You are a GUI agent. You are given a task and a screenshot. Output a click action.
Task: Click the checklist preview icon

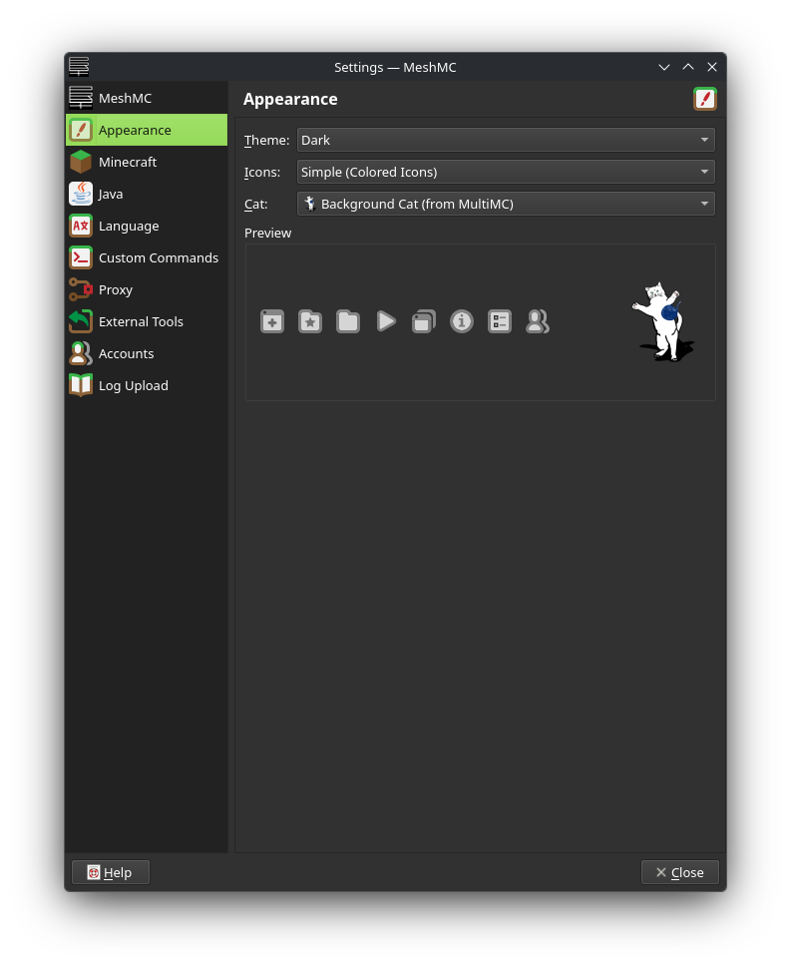coord(500,321)
